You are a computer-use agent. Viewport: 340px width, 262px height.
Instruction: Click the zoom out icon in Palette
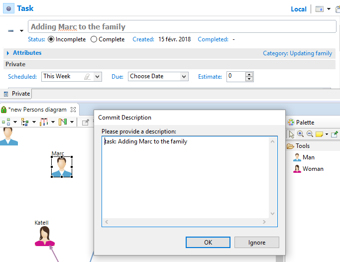309,134
